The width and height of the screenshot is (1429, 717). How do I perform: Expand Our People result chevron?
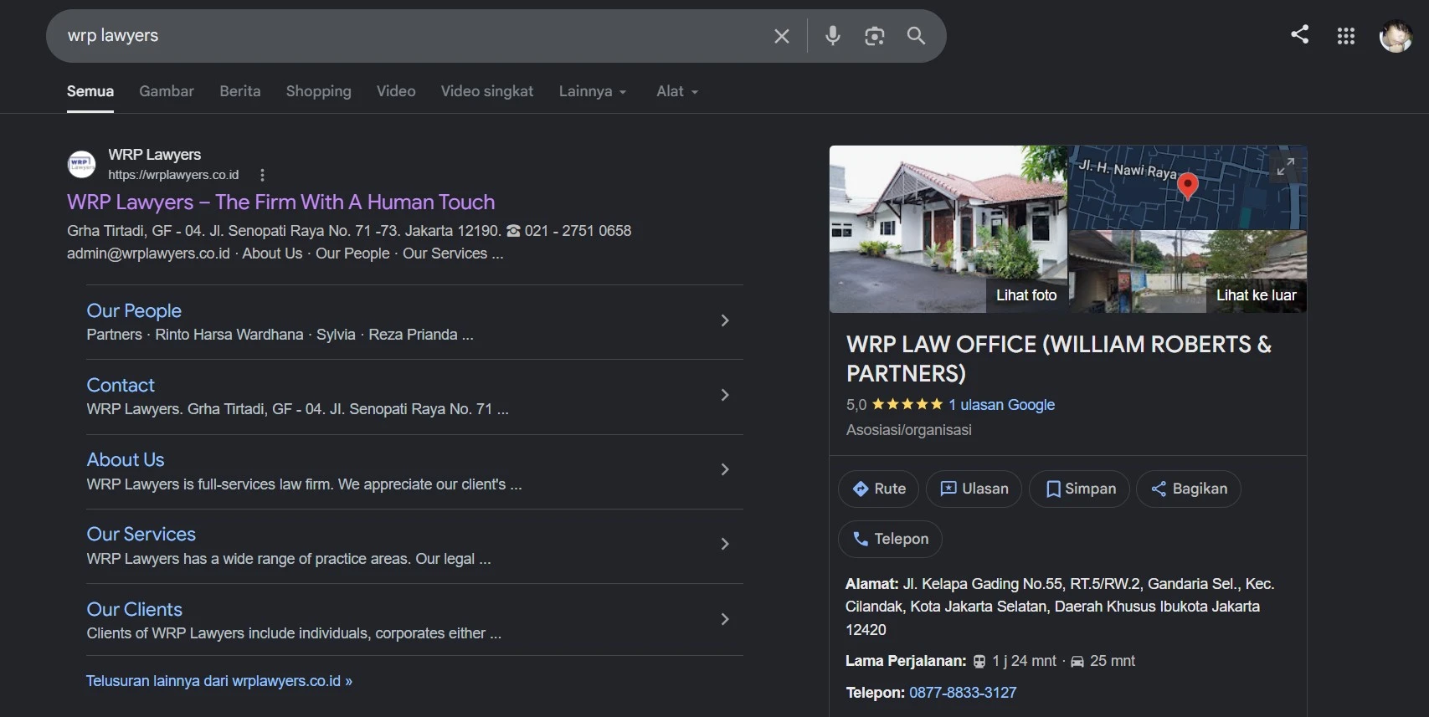(x=725, y=320)
